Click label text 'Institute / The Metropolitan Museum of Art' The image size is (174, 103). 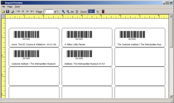click(x=84, y=64)
